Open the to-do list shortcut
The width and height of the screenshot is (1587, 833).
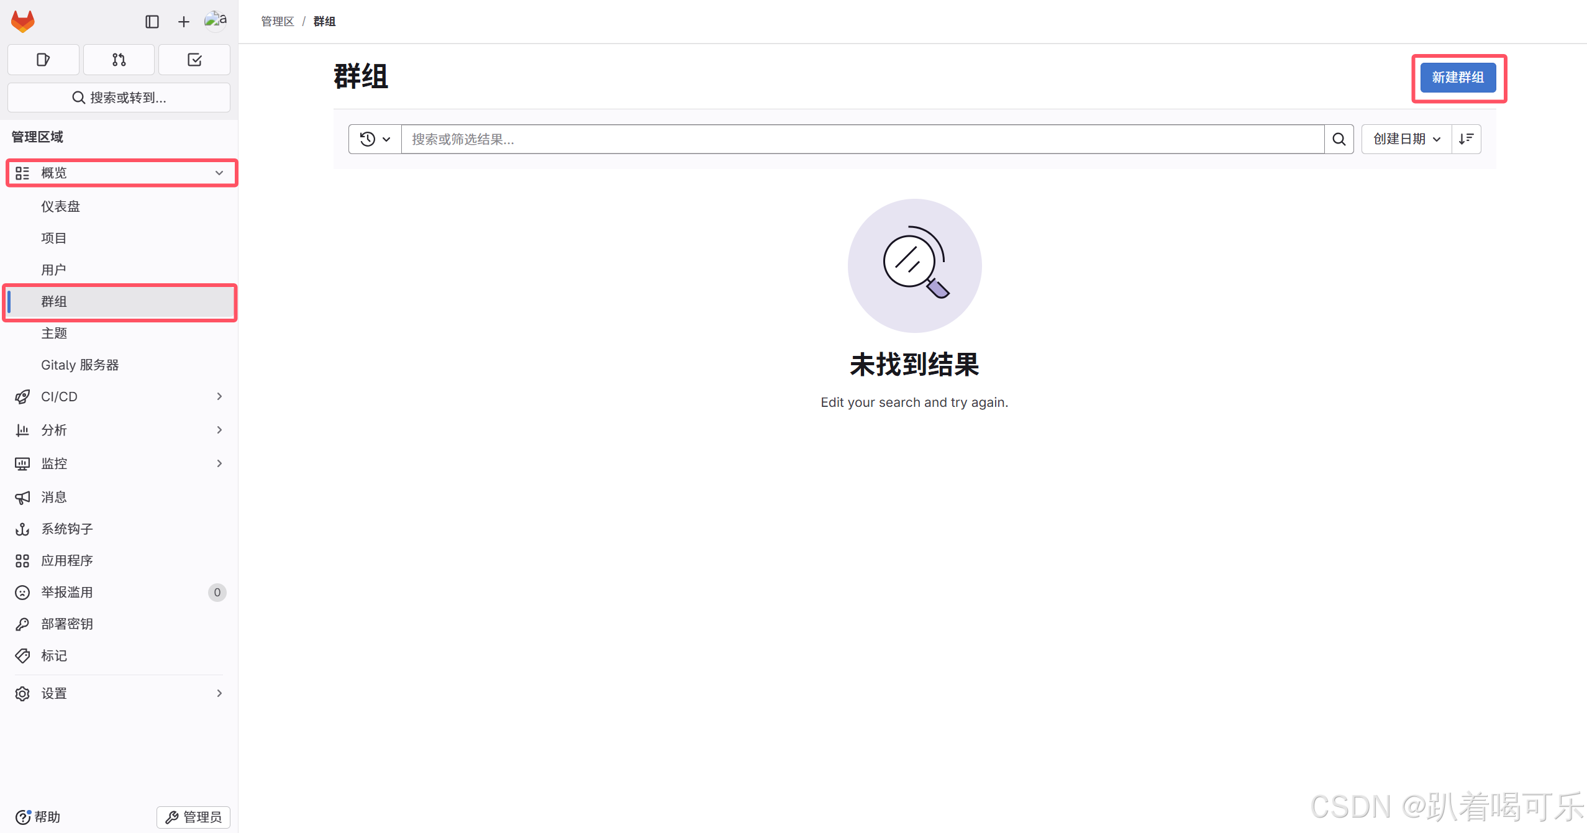point(194,60)
